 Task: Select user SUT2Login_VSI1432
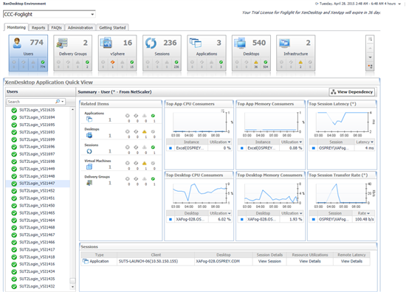coord(37,286)
